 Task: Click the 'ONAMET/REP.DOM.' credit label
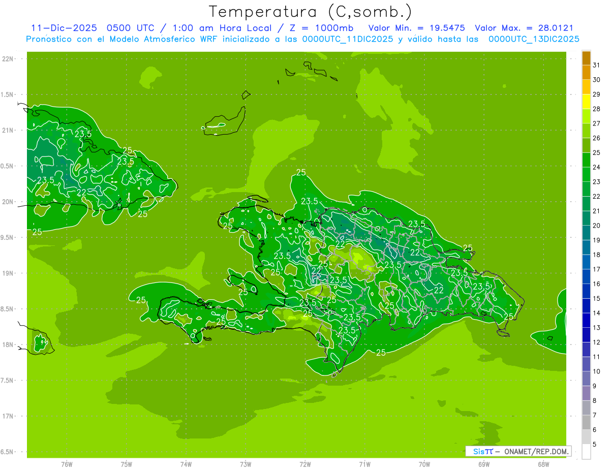pyautogui.click(x=536, y=451)
